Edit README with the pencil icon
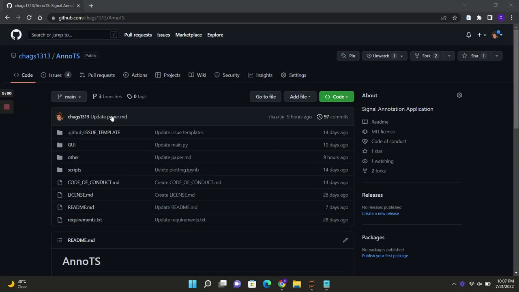The height and width of the screenshot is (292, 519). coord(345,240)
